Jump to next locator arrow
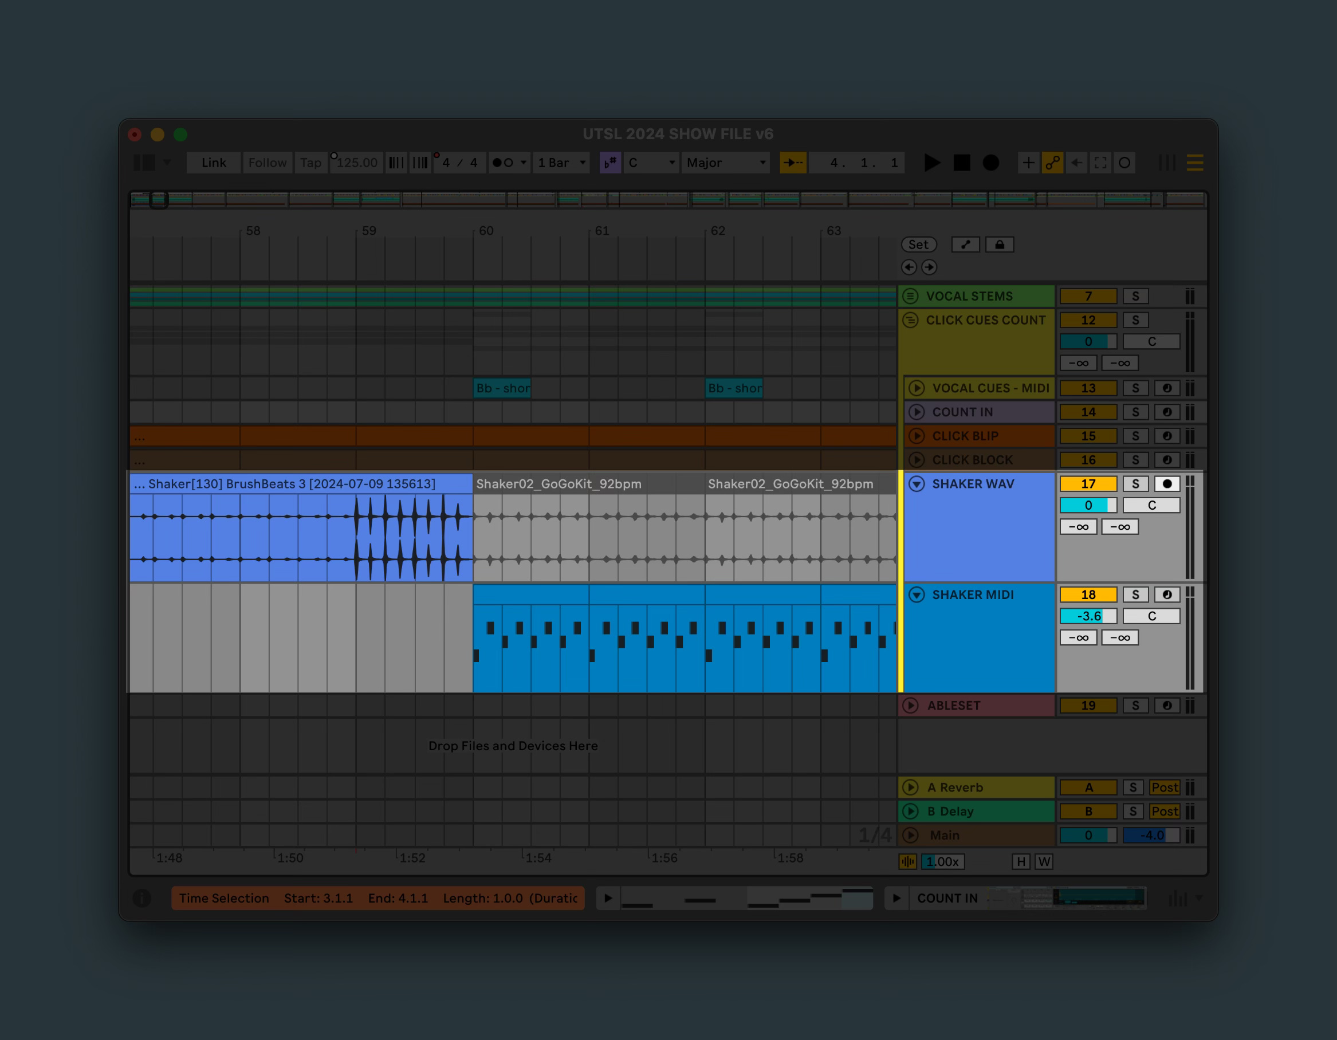Image resolution: width=1337 pixels, height=1040 pixels. (929, 267)
